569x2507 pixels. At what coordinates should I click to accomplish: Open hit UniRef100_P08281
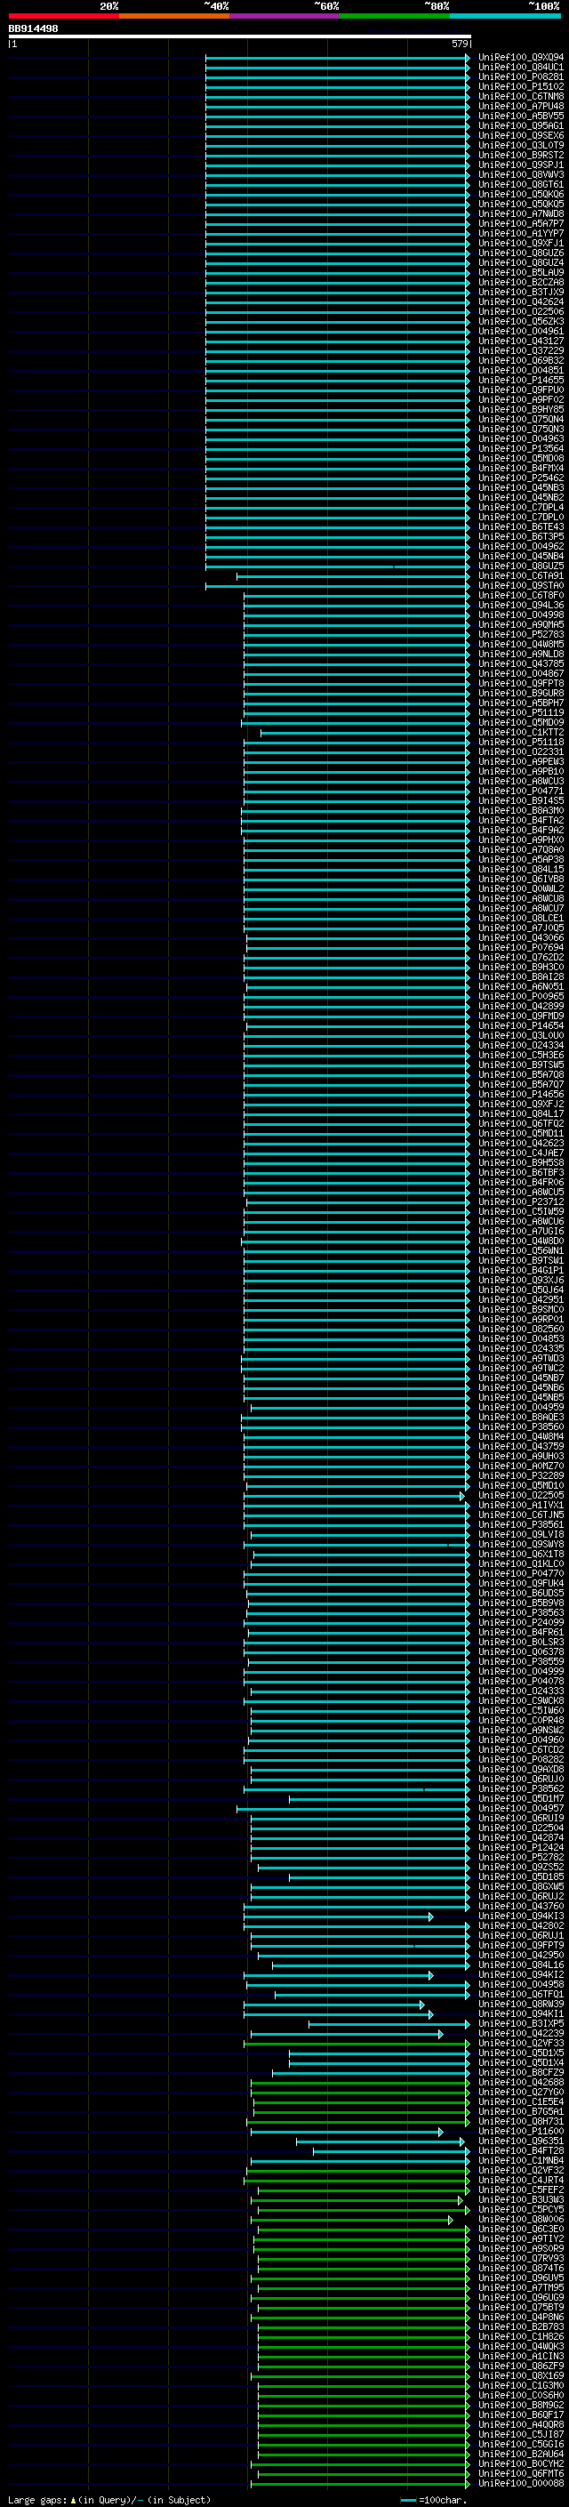(x=521, y=76)
